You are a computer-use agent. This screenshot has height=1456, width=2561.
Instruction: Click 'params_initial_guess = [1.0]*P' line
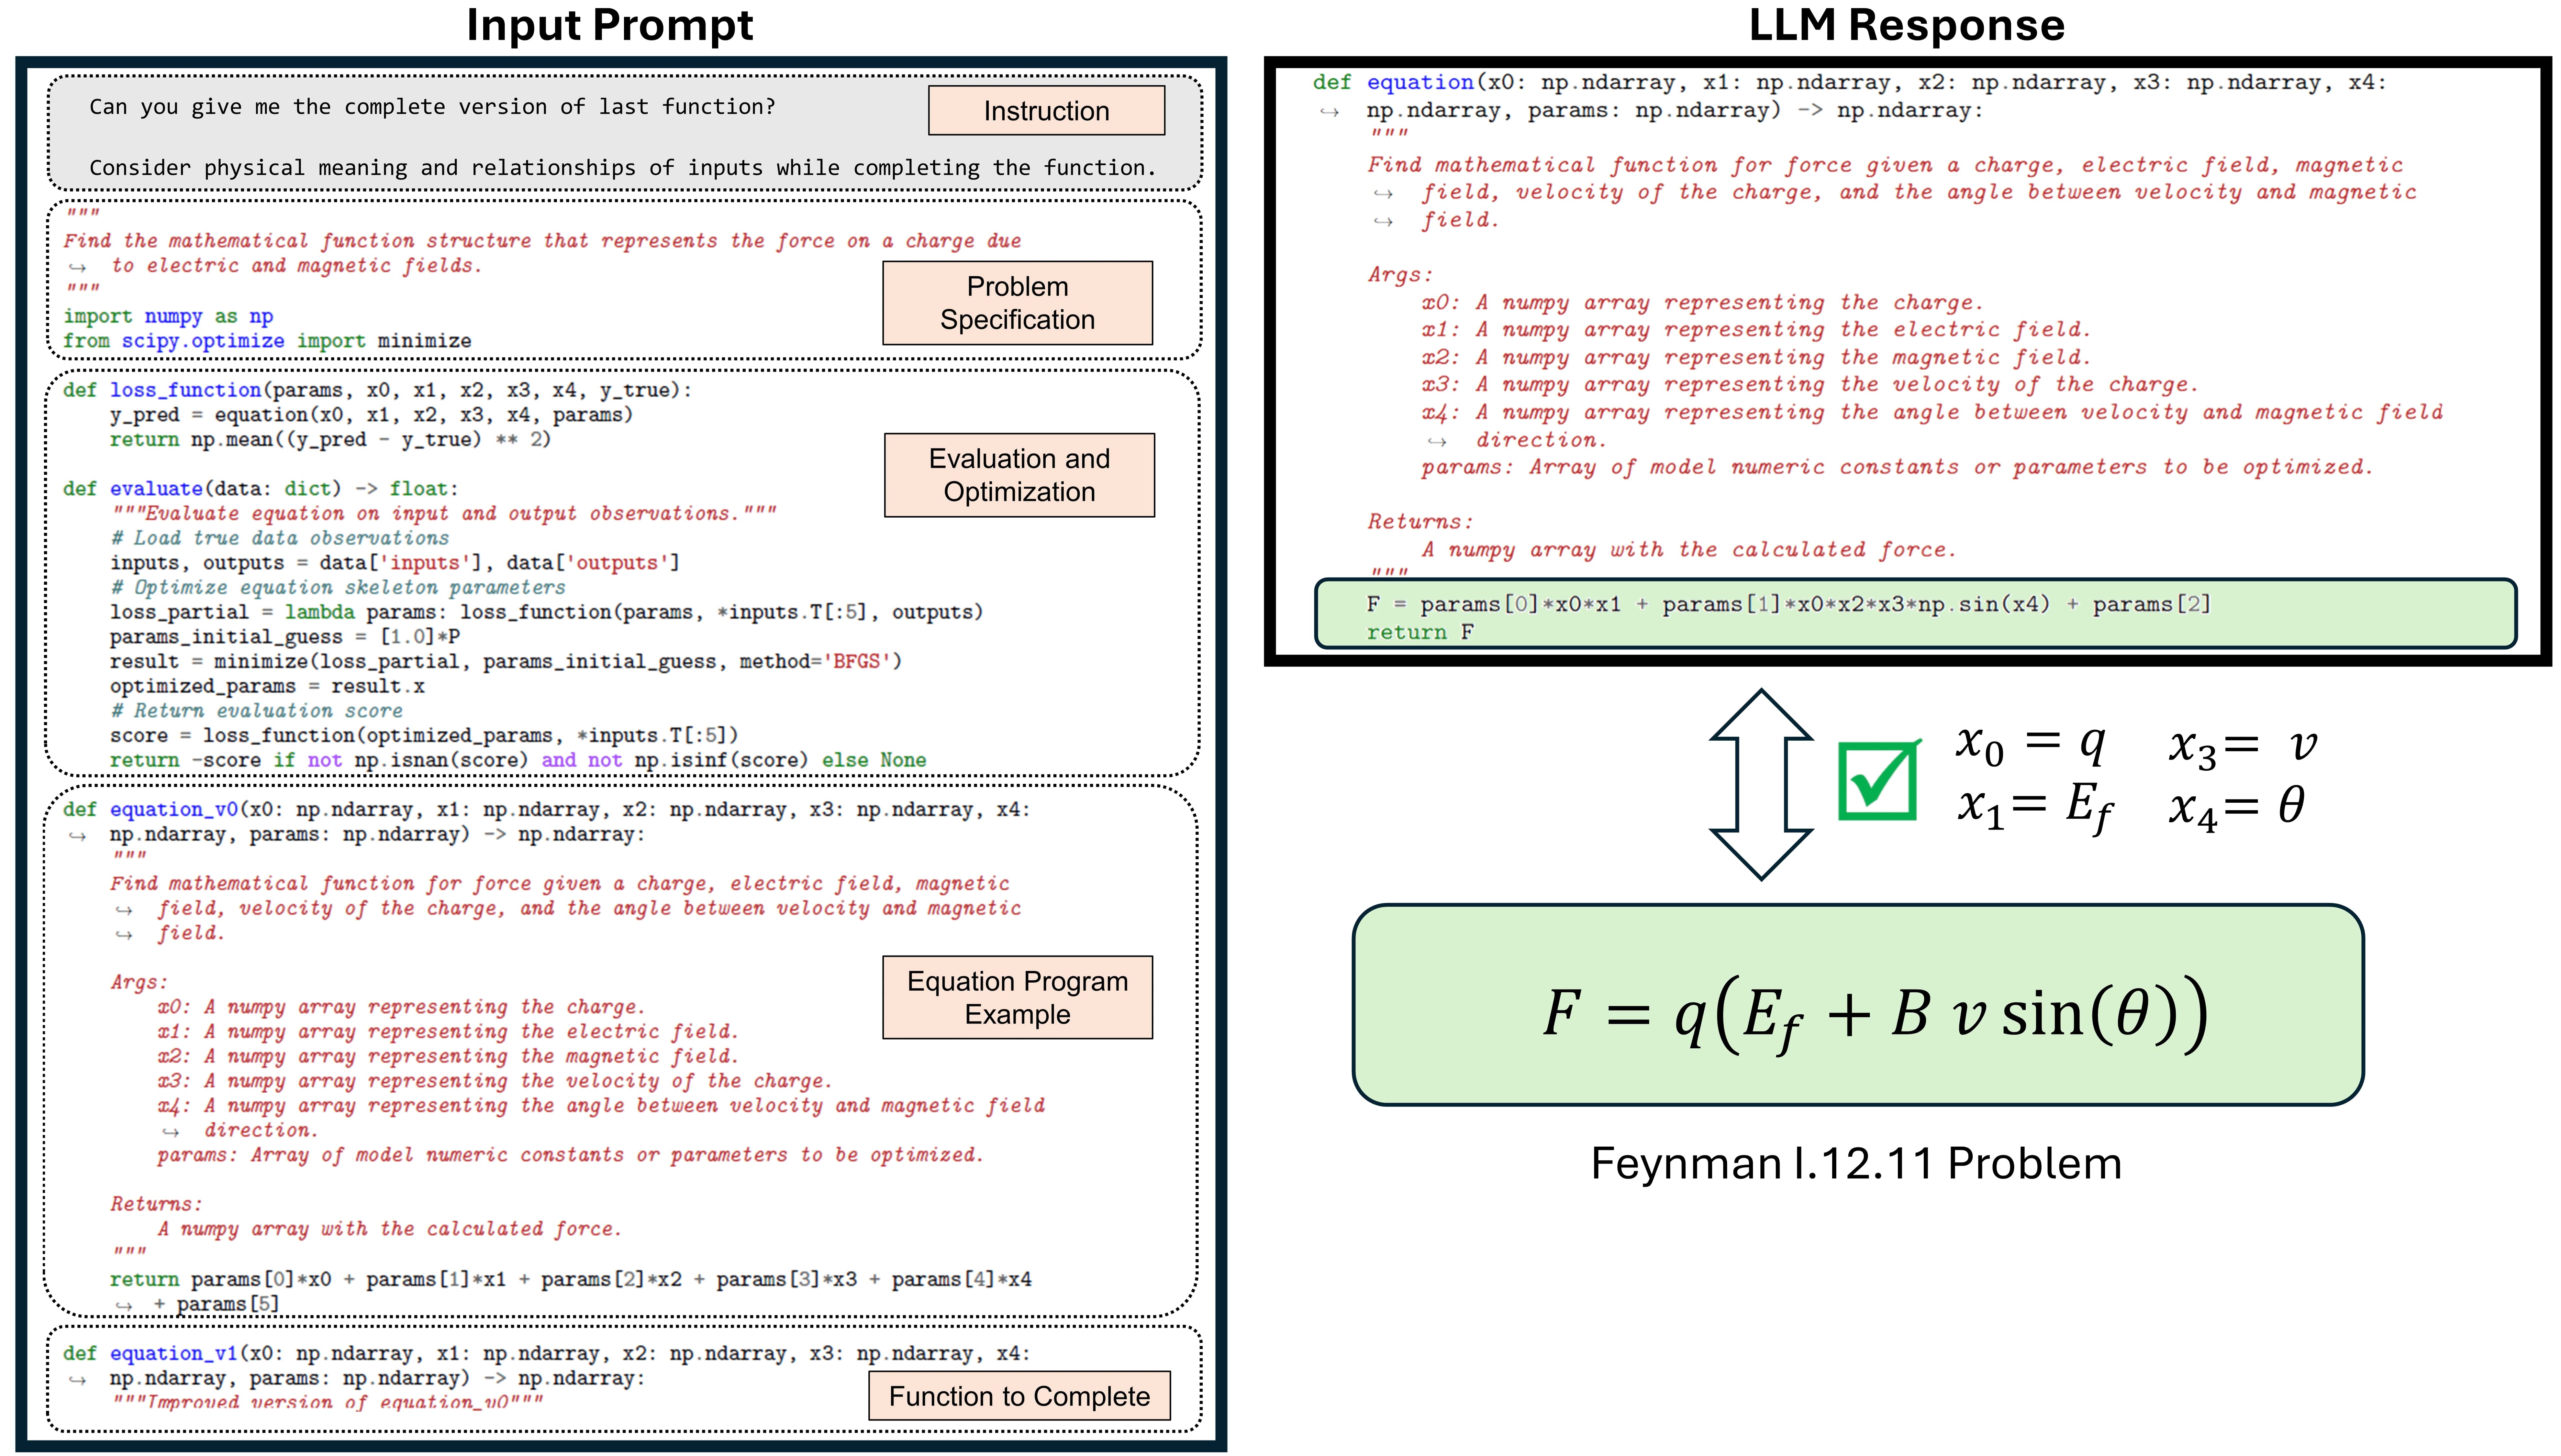285,637
